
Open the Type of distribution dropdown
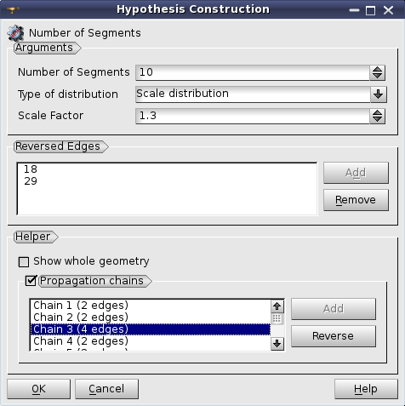coord(379,94)
